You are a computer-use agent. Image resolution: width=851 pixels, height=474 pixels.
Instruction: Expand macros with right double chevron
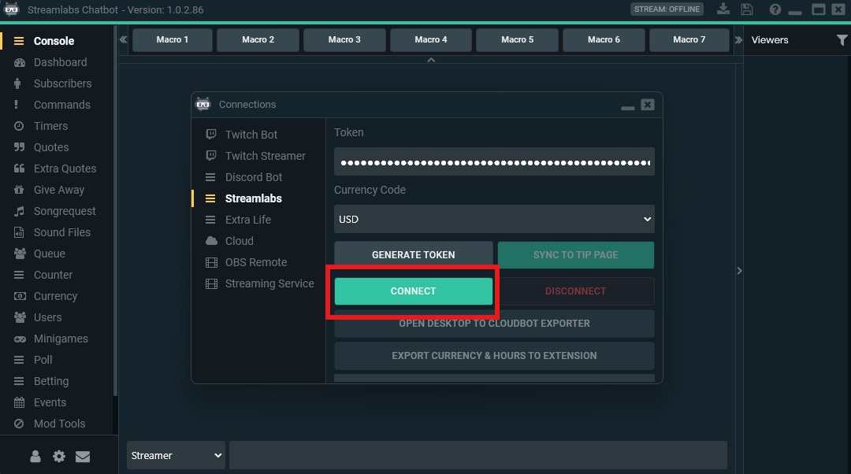click(x=738, y=40)
